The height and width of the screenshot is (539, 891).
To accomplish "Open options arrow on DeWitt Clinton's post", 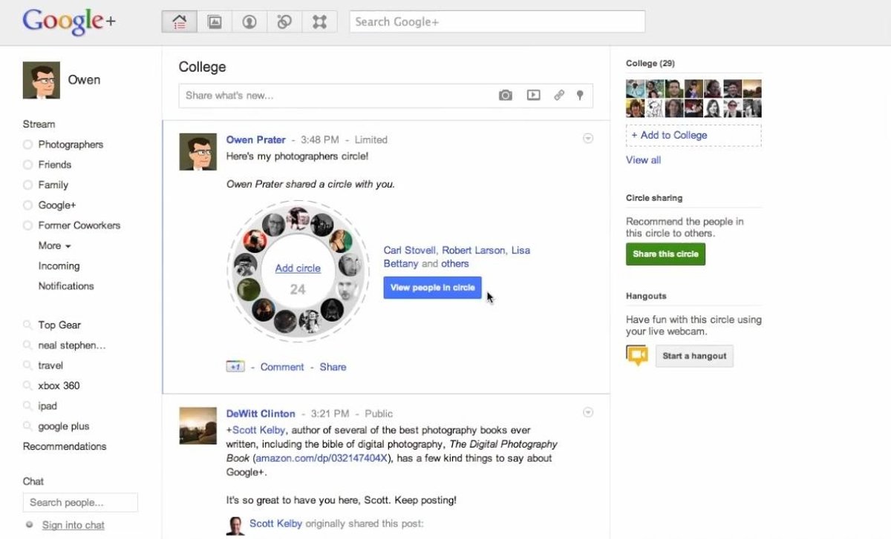I will click(x=588, y=412).
